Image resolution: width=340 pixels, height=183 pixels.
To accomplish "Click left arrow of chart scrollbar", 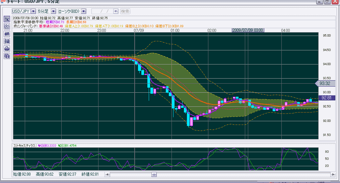I will (107, 174).
